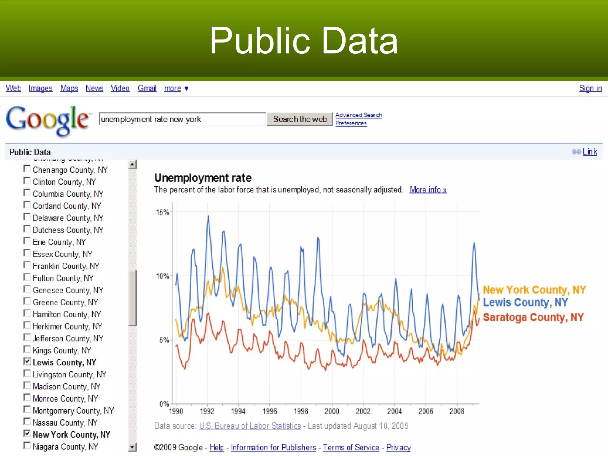Open Gmail from top navigation
The width and height of the screenshot is (608, 456).
pyautogui.click(x=147, y=88)
